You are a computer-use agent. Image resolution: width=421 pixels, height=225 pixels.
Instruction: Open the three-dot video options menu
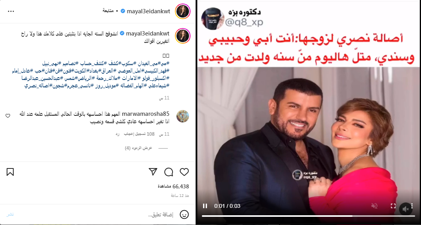412,206
